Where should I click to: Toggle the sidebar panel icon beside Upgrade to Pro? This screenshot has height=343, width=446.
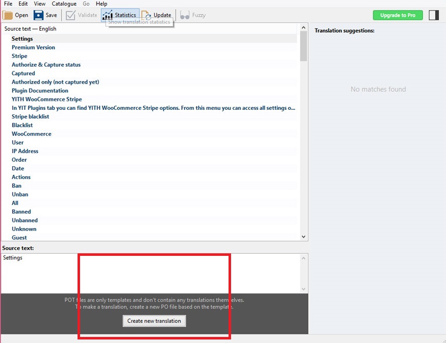pos(434,15)
